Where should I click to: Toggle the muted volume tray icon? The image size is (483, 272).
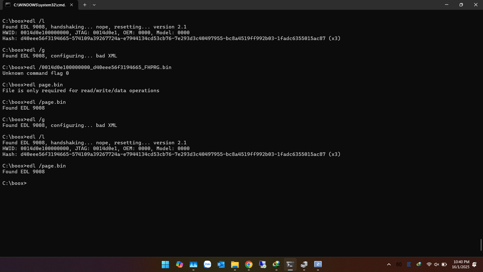click(436, 264)
